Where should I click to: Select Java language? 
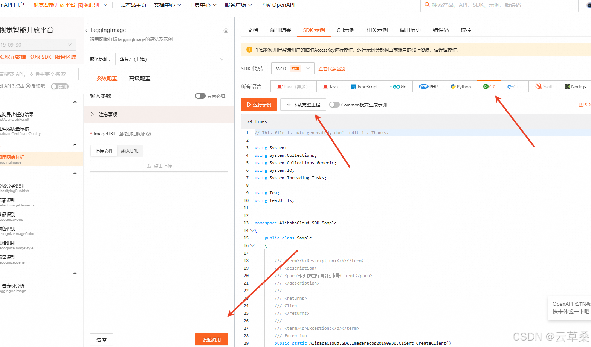pos(330,86)
